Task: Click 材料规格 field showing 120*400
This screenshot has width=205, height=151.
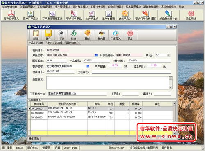Action: click(149, 61)
